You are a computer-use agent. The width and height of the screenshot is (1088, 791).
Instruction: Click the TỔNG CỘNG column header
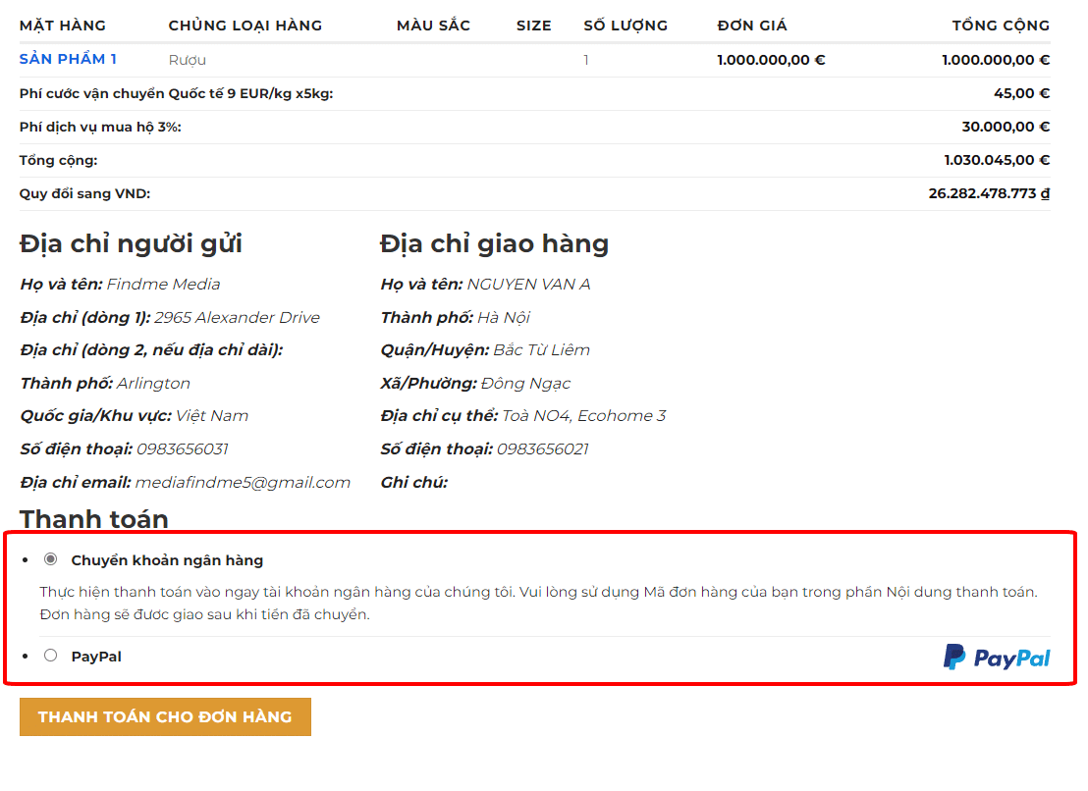[x=1000, y=26]
